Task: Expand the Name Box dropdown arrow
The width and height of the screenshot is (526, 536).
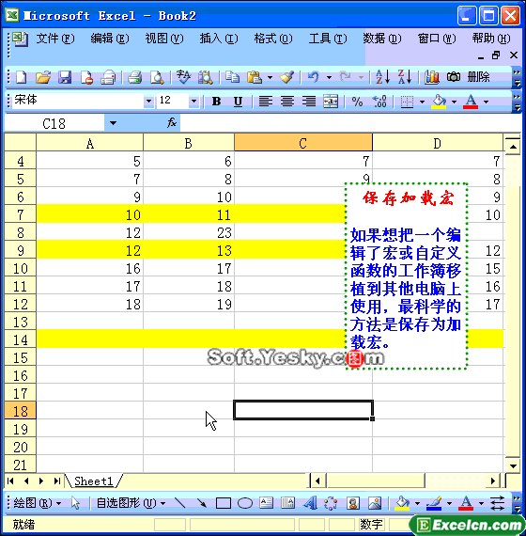Action: coord(113,123)
